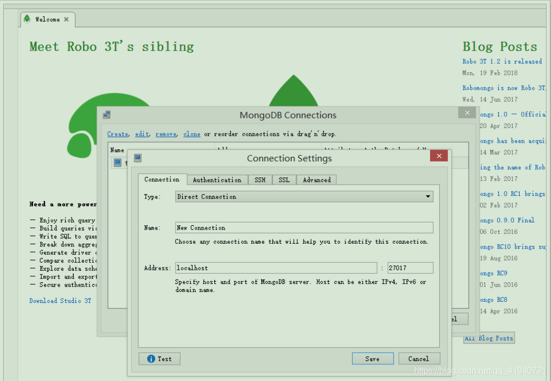This screenshot has height=381, width=551.
Task: Click computer icon in connections list row
Action: coord(118,162)
